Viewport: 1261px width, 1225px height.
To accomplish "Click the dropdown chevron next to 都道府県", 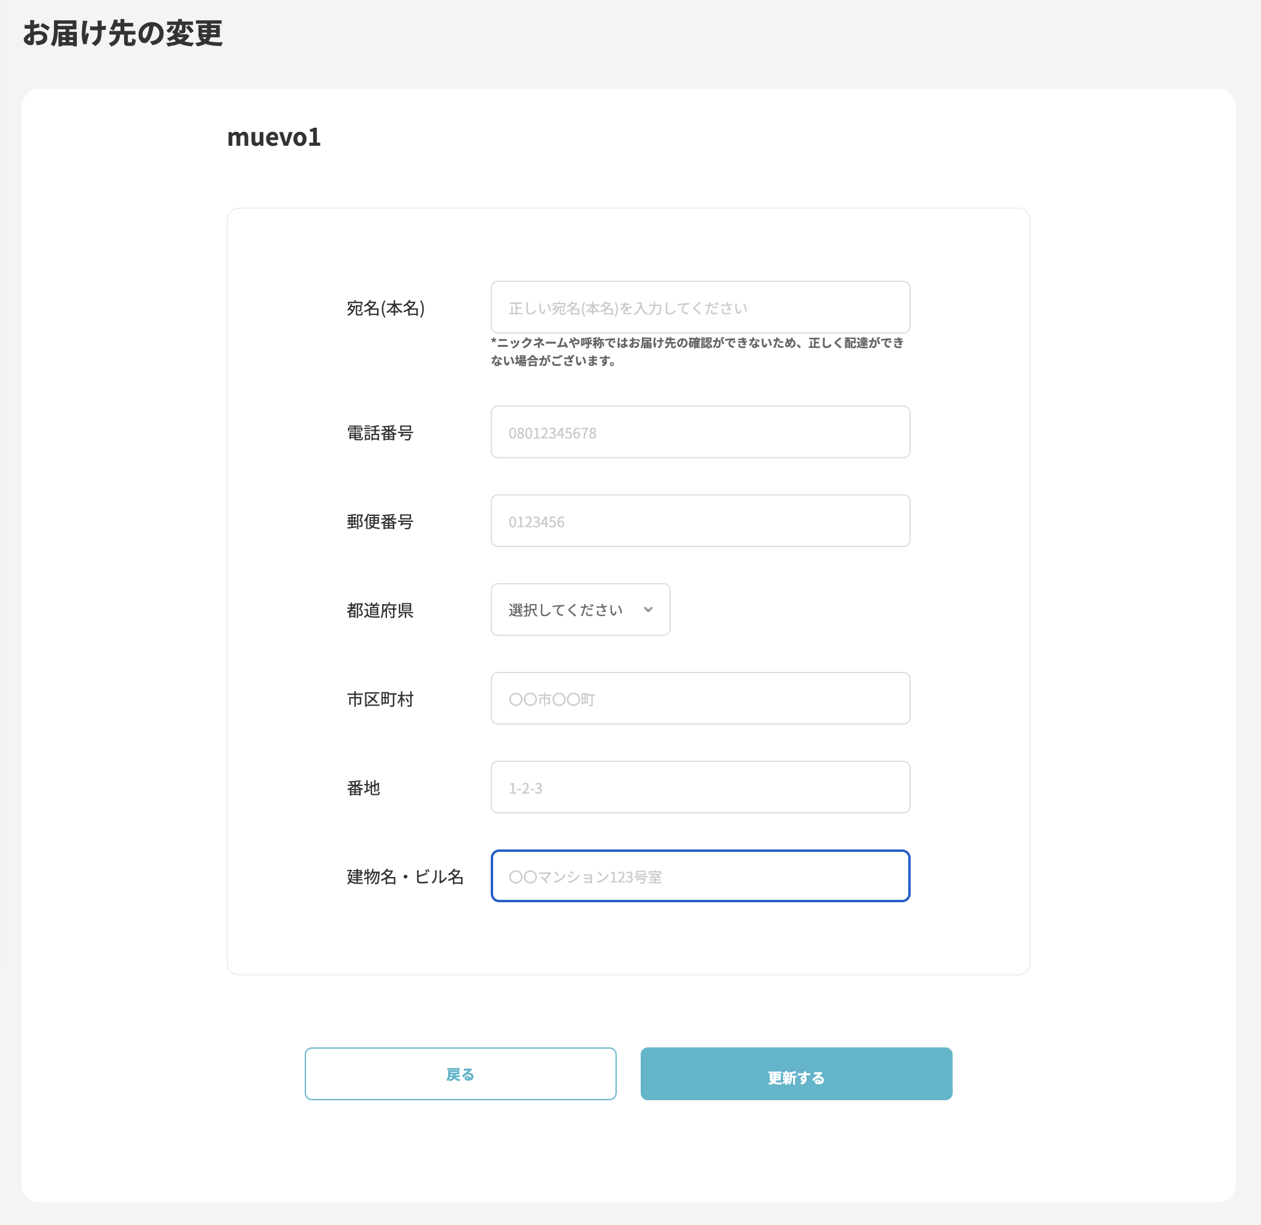I will pyautogui.click(x=649, y=610).
